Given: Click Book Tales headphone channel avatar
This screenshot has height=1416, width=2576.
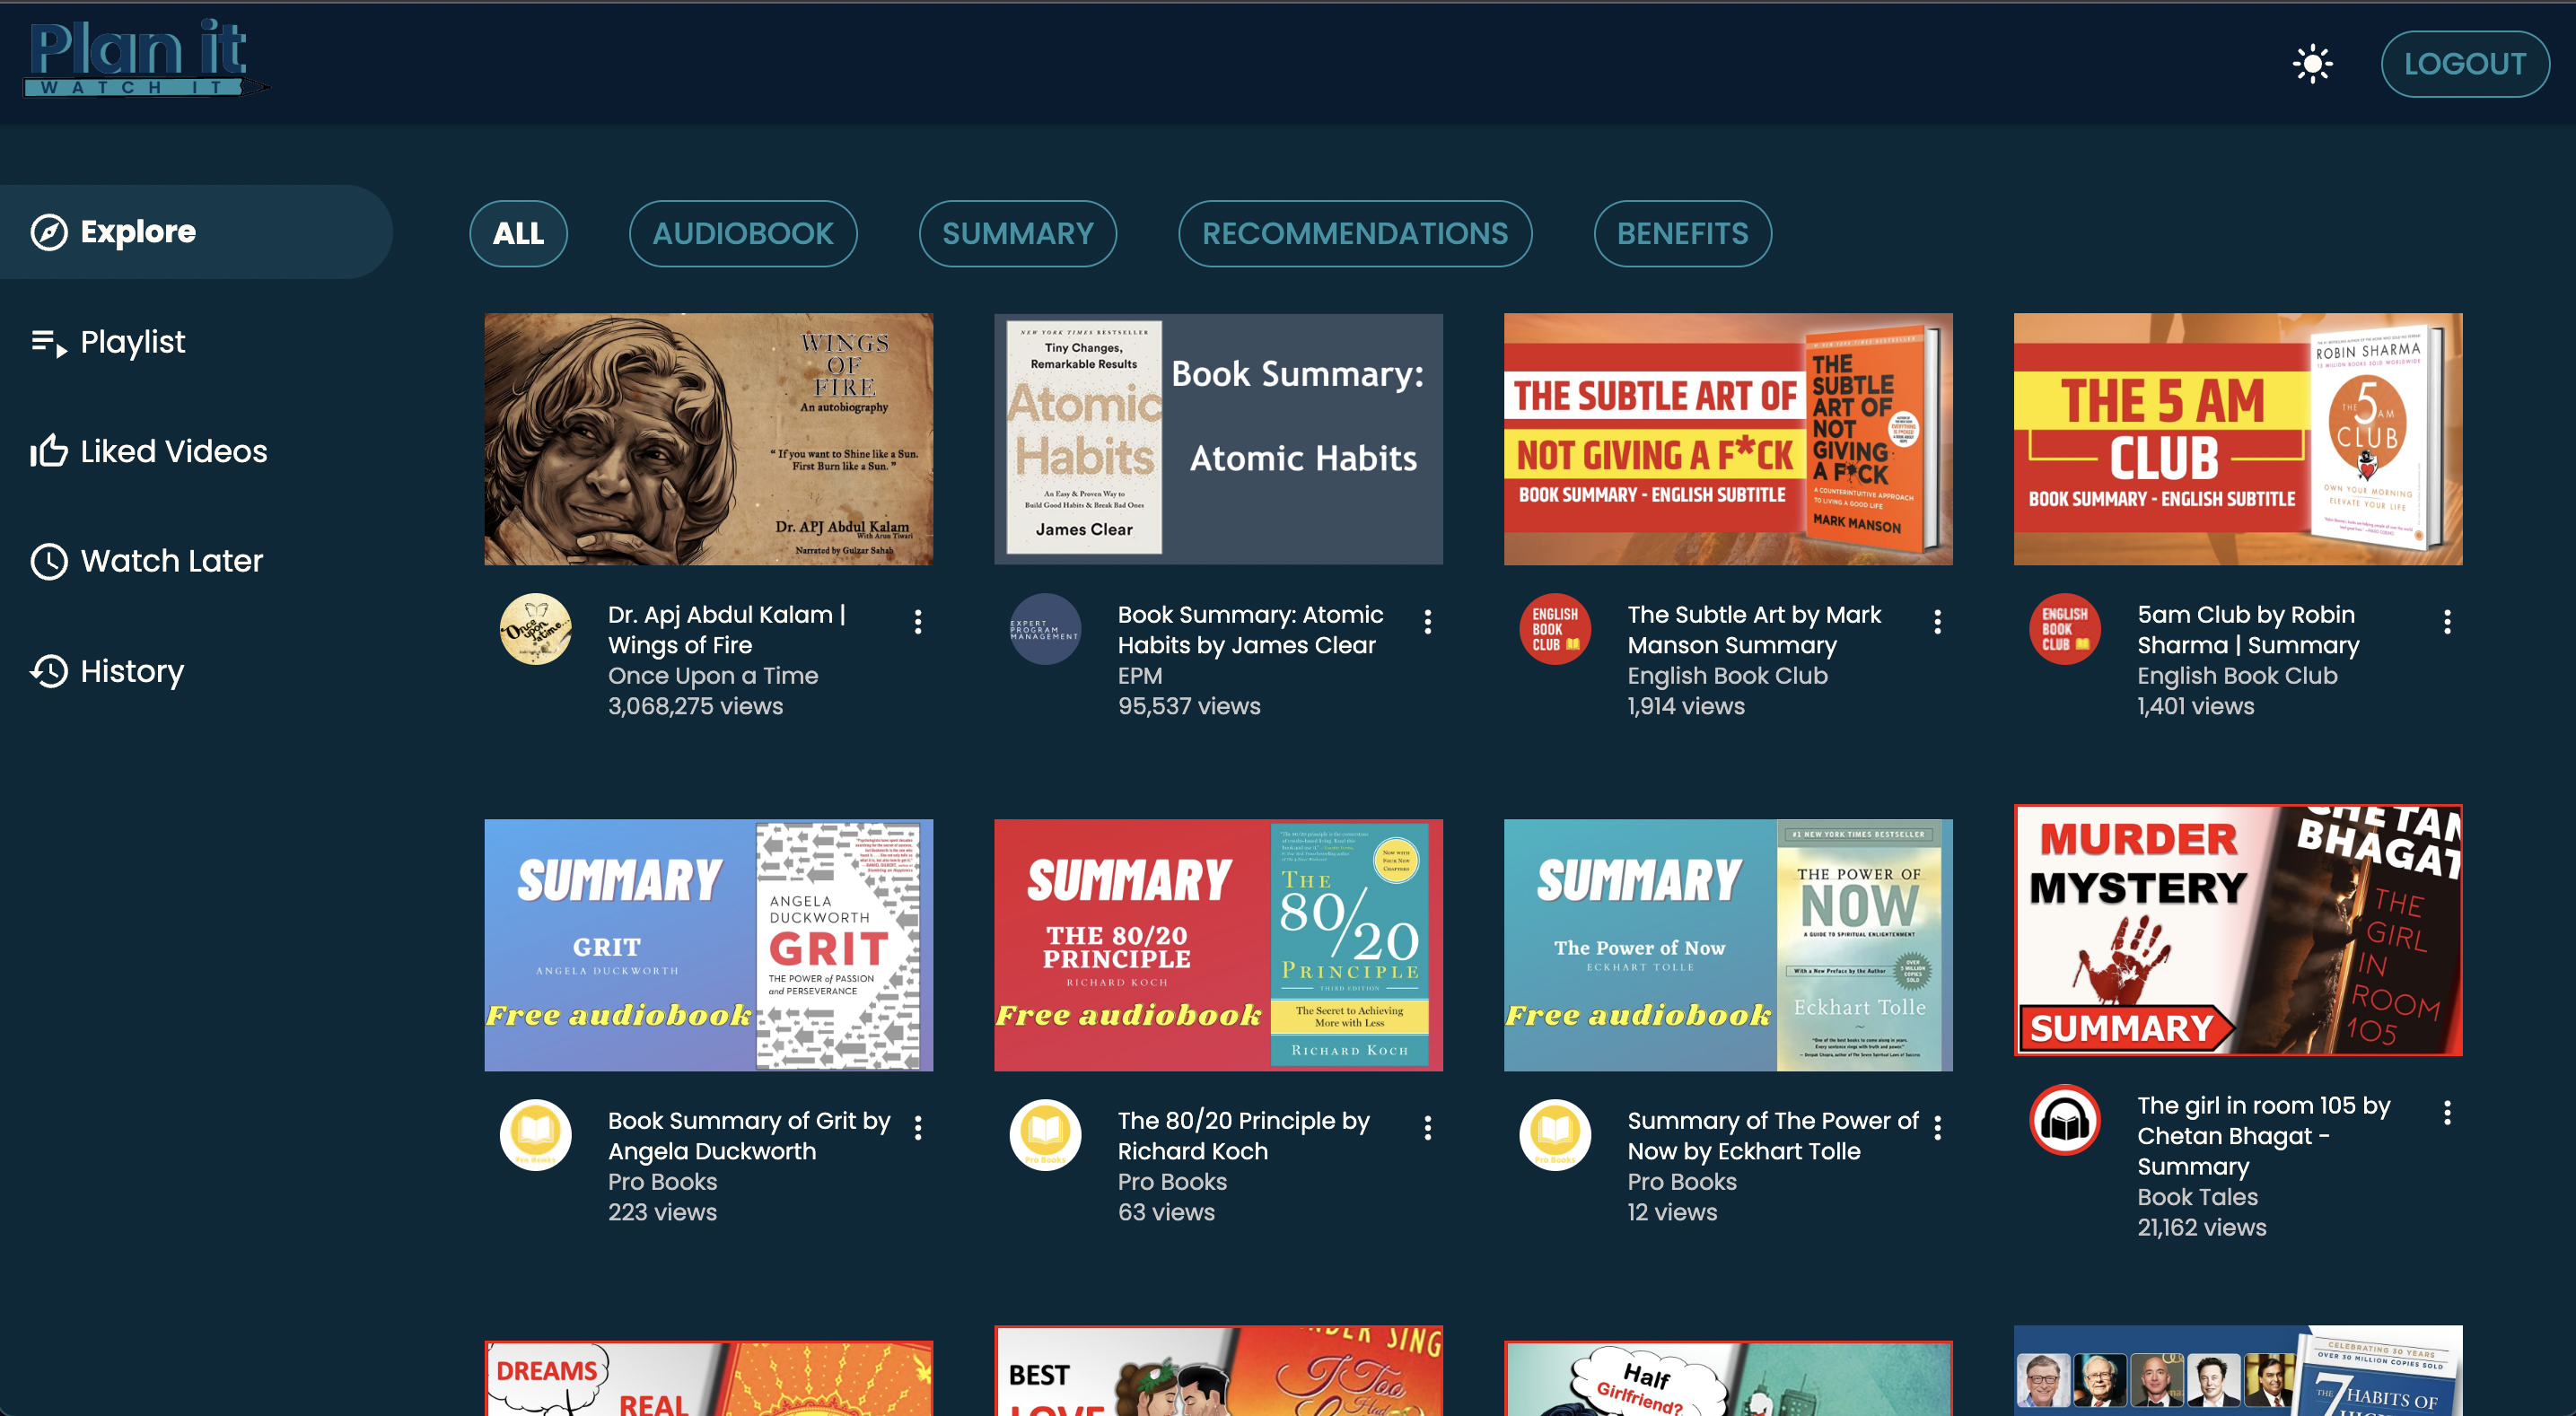Looking at the screenshot, I should coord(2065,1121).
